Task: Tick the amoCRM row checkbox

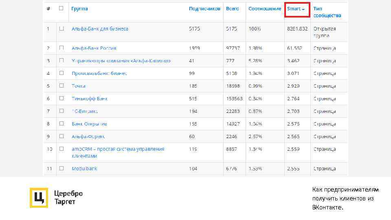Action: [62, 149]
